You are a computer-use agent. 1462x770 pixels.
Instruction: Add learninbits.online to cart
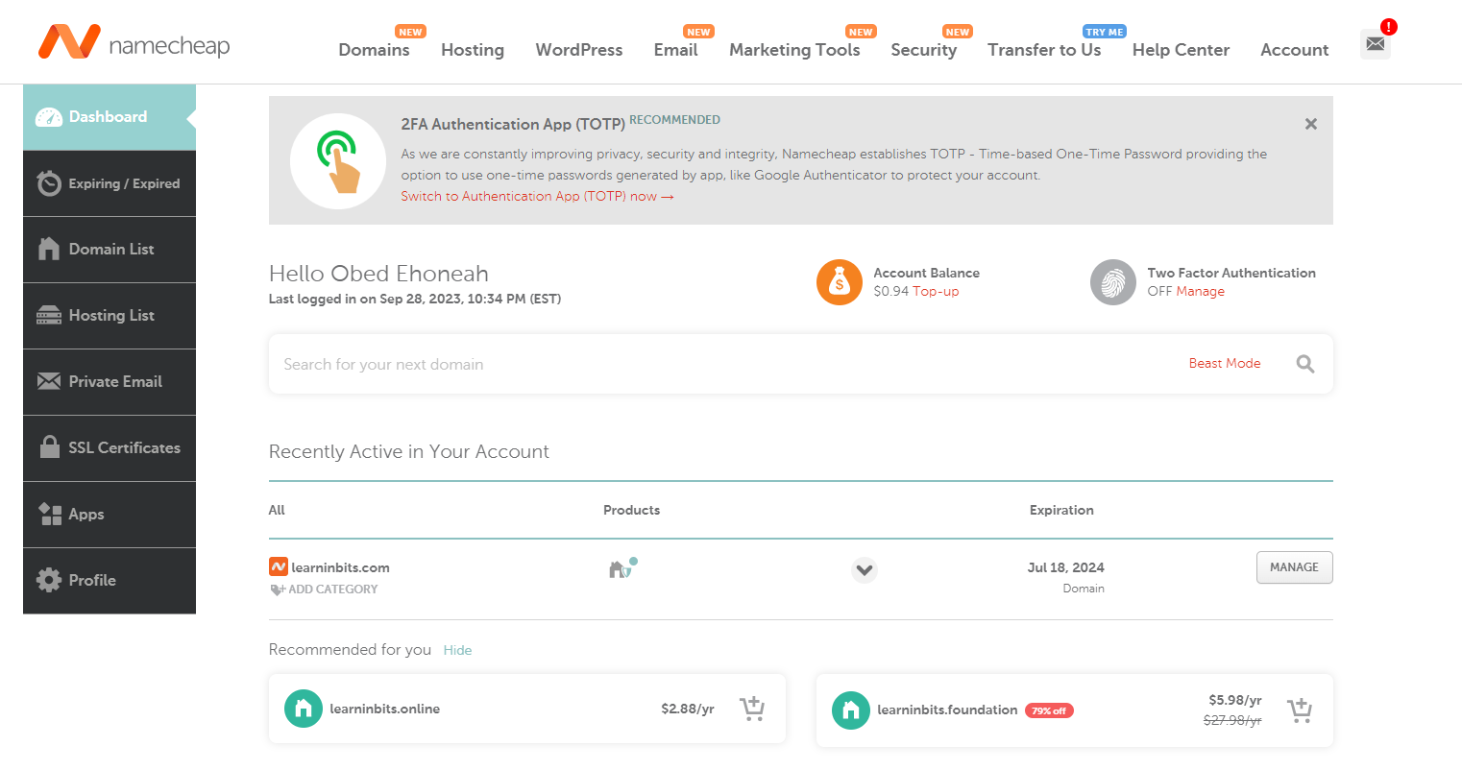click(752, 709)
